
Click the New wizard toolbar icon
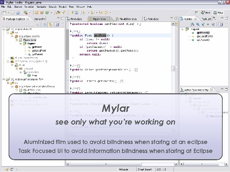coord(4,13)
